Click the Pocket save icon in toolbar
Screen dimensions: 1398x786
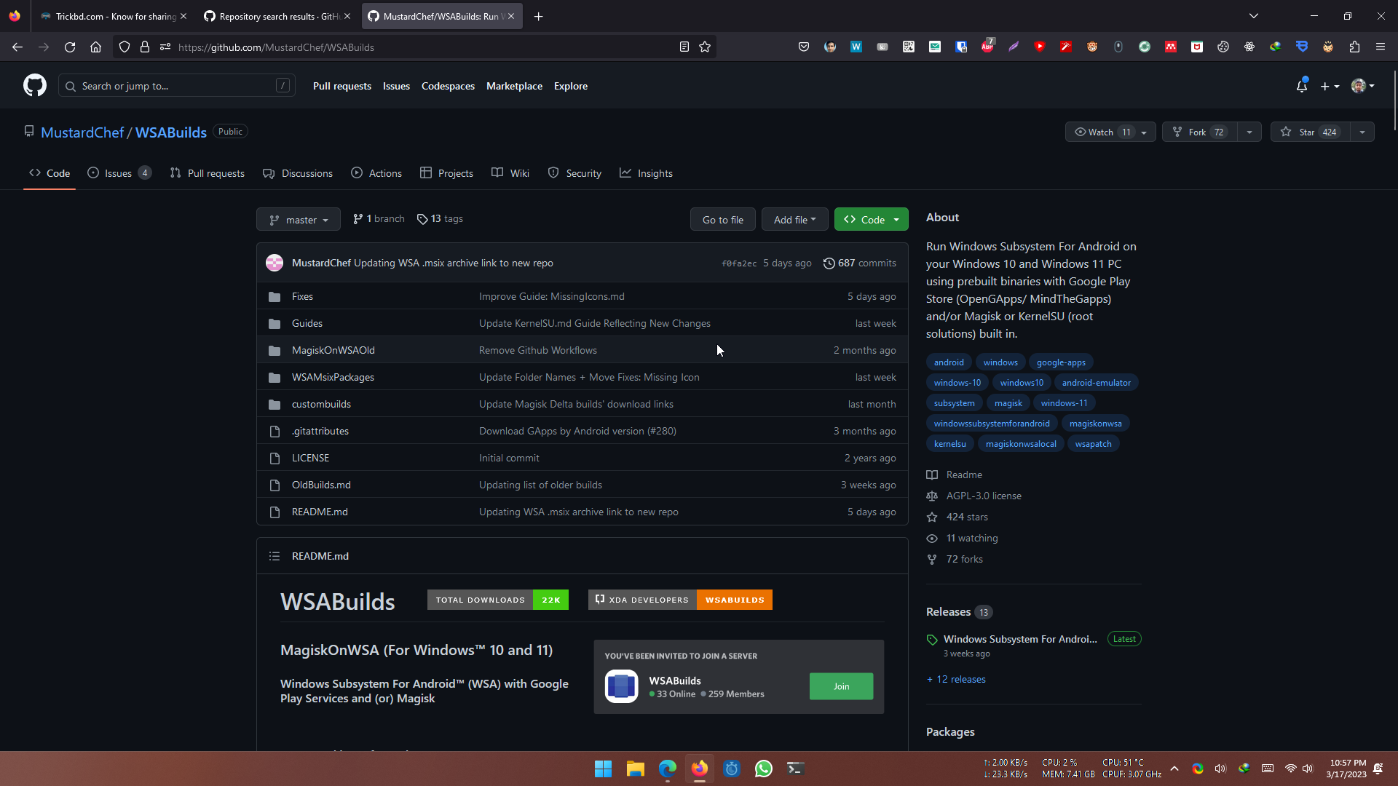[804, 47]
